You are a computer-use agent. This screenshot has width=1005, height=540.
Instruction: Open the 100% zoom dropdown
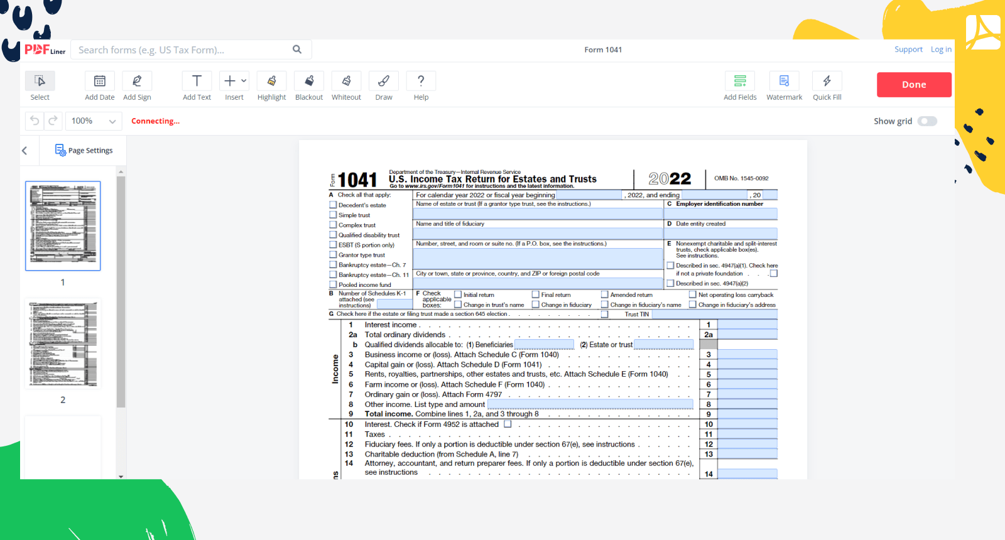pyautogui.click(x=94, y=121)
